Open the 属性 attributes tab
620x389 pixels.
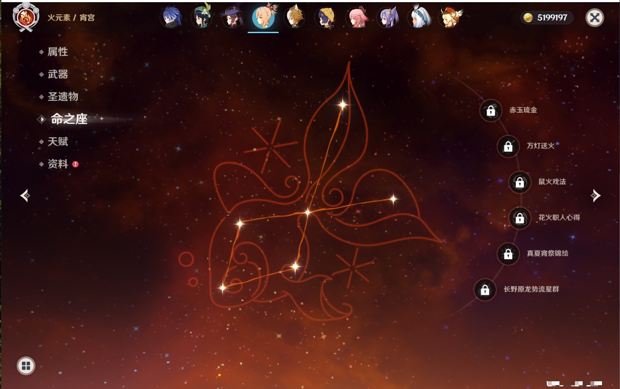pyautogui.click(x=58, y=52)
